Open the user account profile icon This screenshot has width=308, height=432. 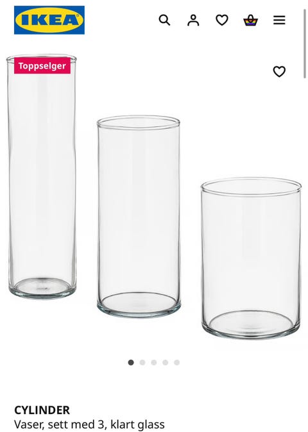pyautogui.click(x=193, y=20)
